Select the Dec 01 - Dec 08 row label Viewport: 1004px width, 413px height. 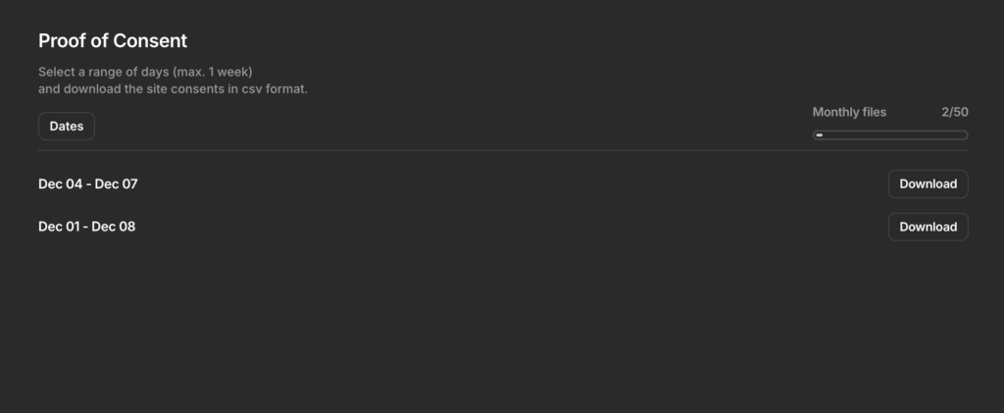pyautogui.click(x=87, y=227)
